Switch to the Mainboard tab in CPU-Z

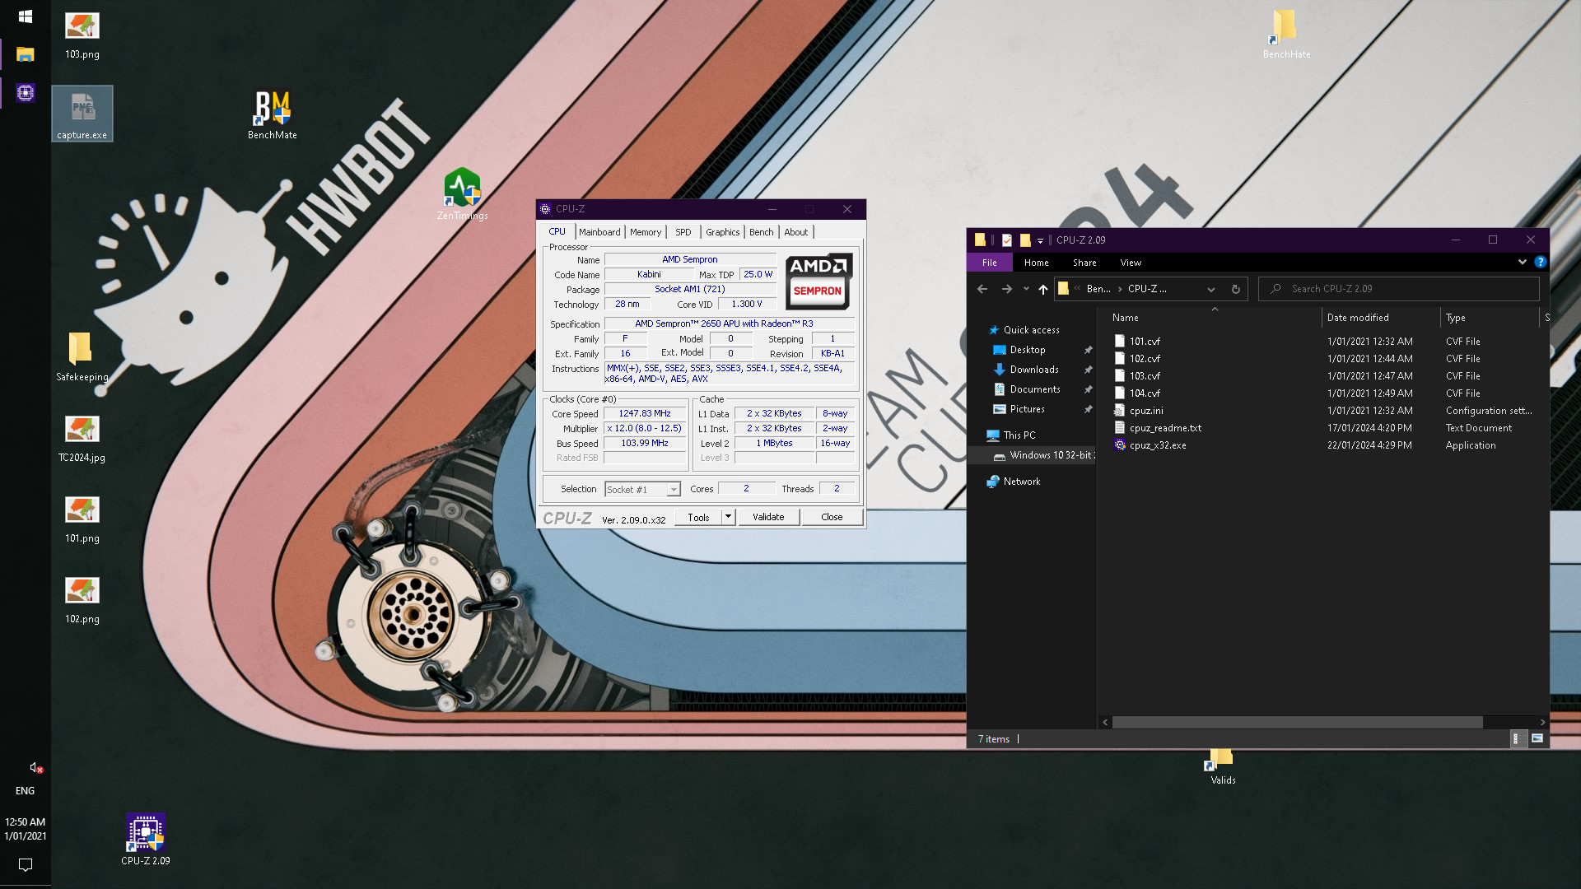point(599,232)
